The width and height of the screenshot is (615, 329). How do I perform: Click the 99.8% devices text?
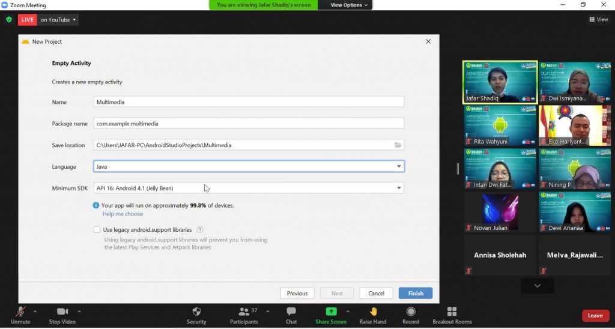tap(198, 205)
